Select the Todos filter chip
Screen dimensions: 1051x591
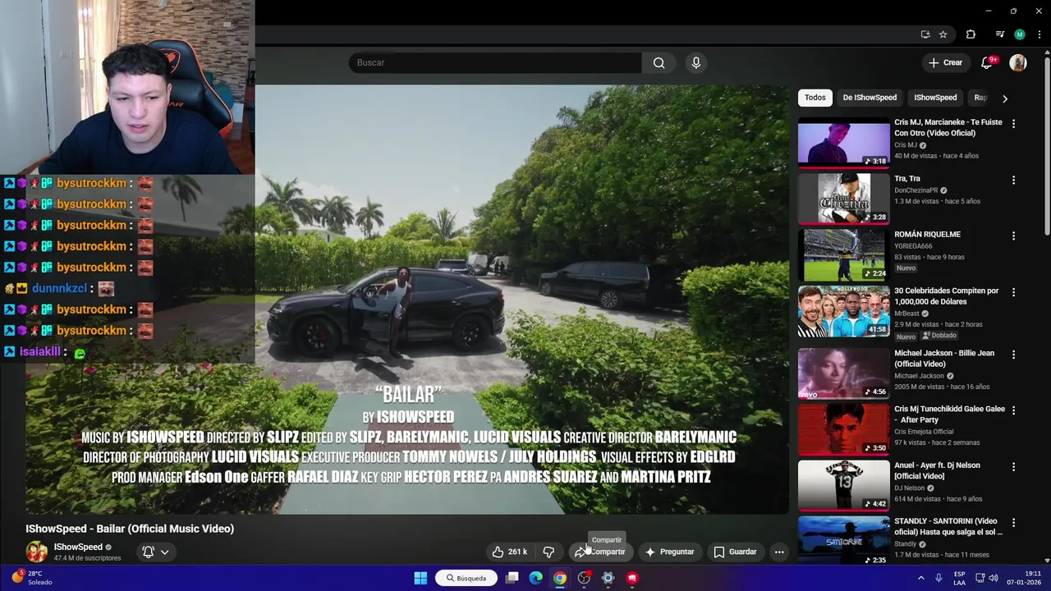[x=815, y=98]
